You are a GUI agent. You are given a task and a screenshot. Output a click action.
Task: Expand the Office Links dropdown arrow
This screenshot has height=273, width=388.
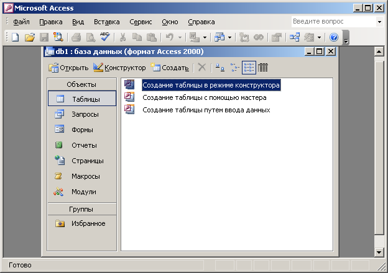205,37
